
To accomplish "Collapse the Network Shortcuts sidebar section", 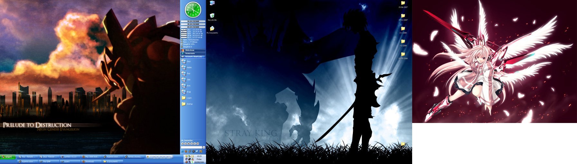I will [x=193, y=57].
